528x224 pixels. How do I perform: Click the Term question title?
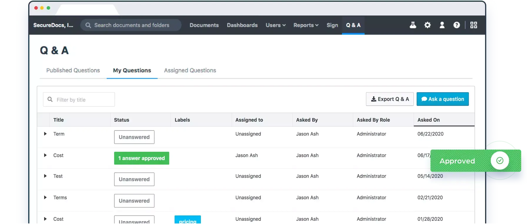point(59,134)
